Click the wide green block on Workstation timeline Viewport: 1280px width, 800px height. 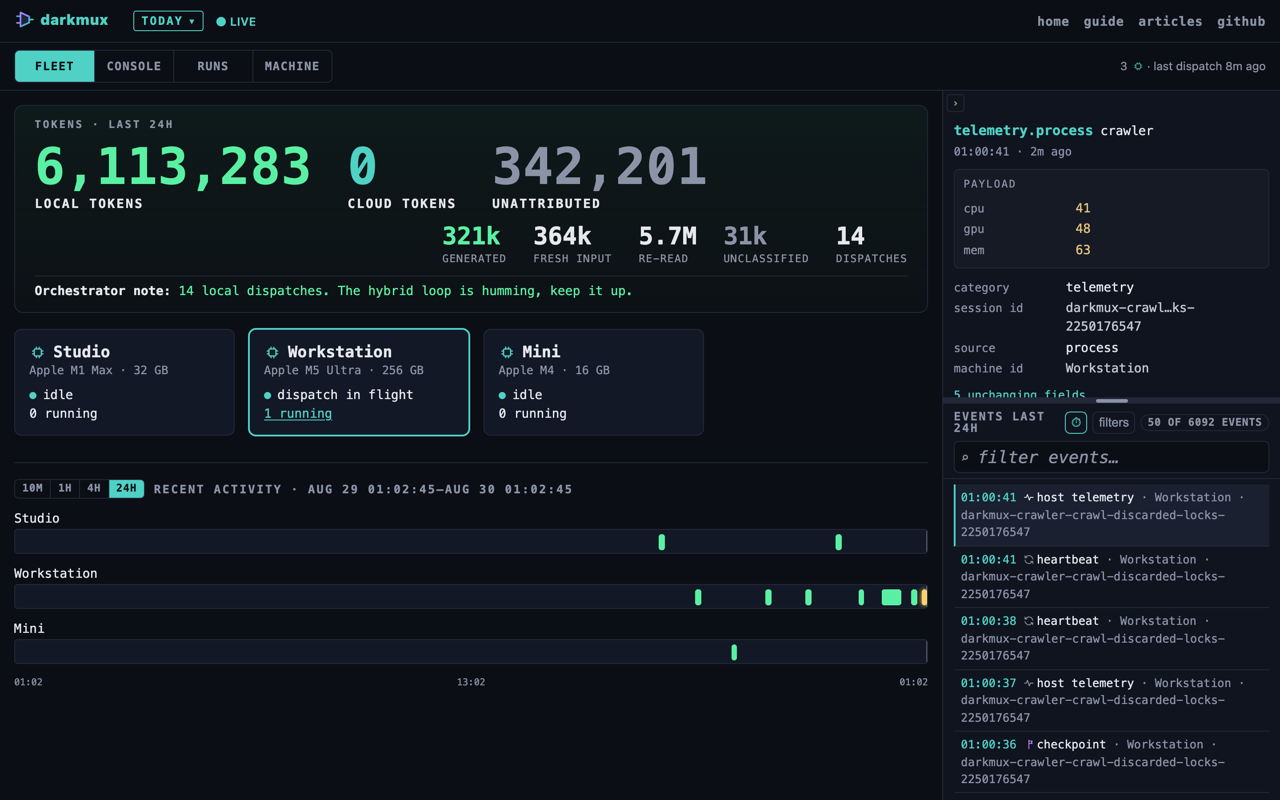click(x=891, y=597)
